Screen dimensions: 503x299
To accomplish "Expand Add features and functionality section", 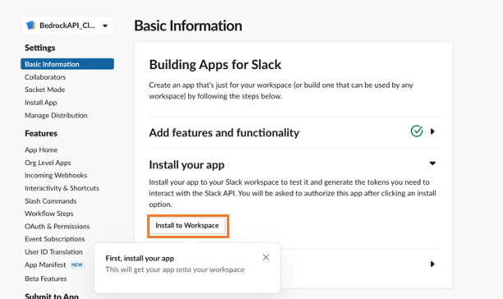I will 432,131.
